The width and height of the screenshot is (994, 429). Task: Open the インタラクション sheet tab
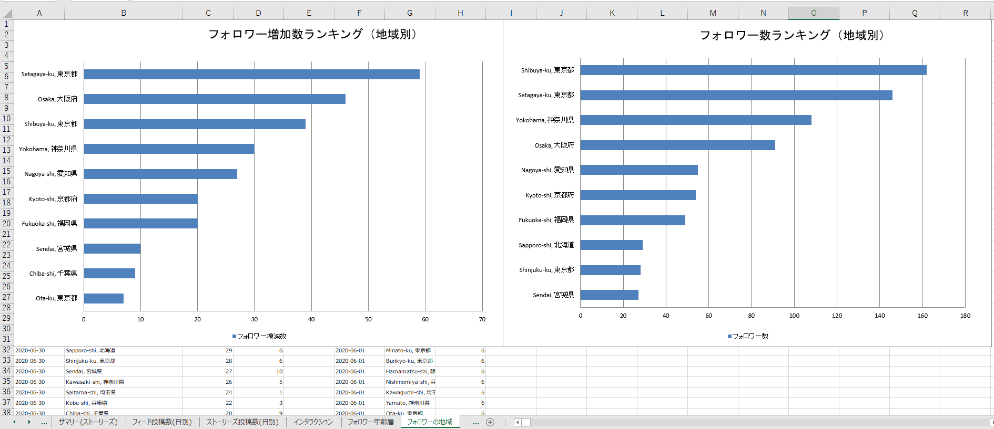pyautogui.click(x=313, y=422)
